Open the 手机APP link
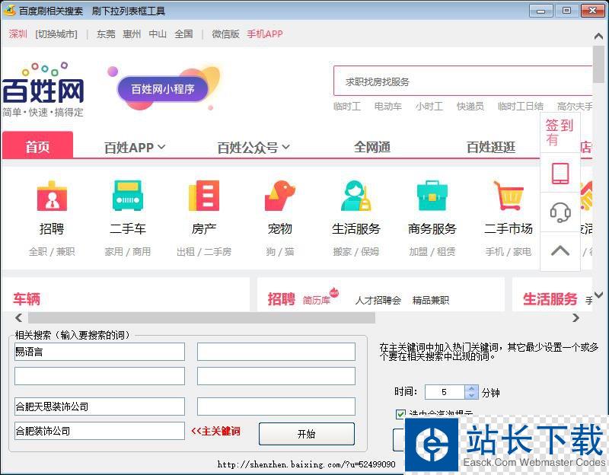 [265, 34]
